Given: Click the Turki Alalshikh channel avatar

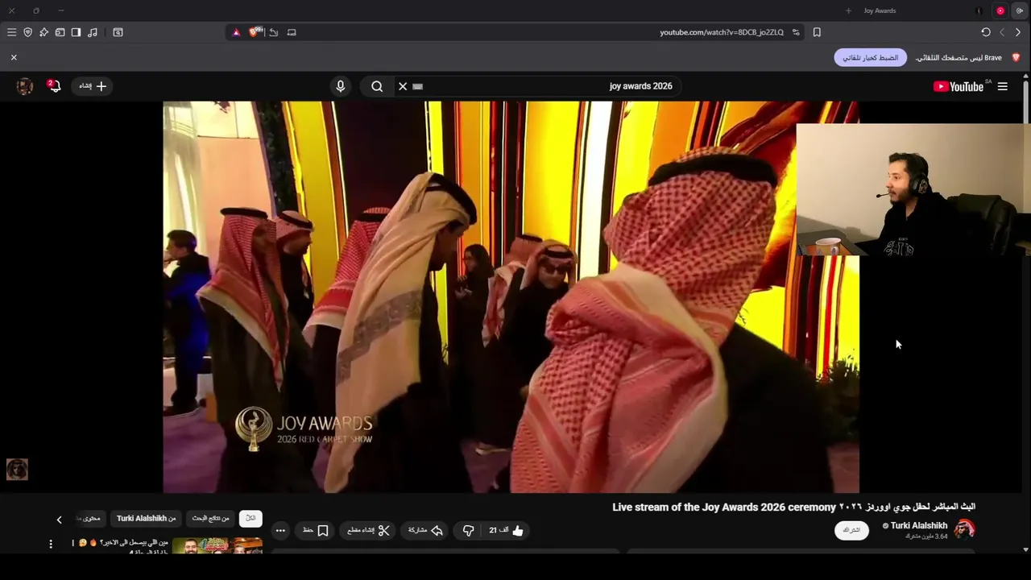Looking at the screenshot, I should [965, 529].
